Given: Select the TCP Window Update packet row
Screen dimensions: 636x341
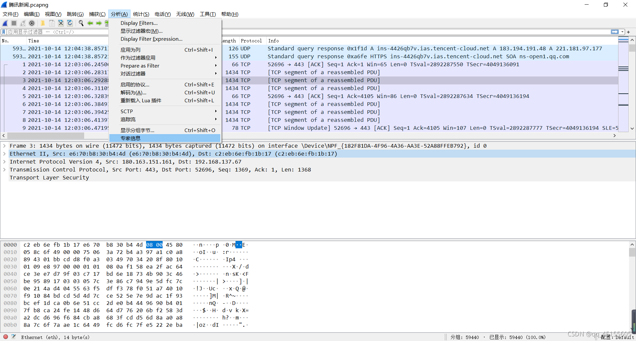Looking at the screenshot, I should (309, 128).
